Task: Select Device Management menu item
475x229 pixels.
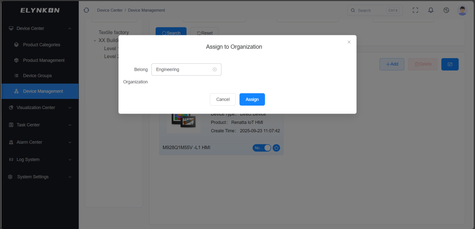Action: coord(39,91)
